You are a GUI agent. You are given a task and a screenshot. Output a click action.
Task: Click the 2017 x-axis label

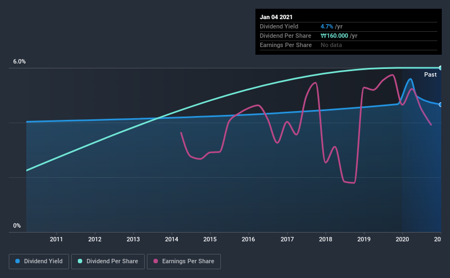(287, 239)
